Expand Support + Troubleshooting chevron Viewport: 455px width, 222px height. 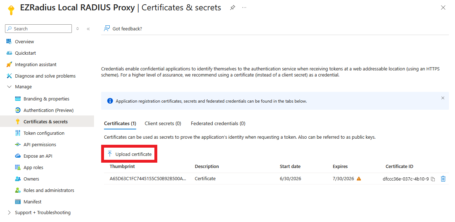[x=9, y=212]
